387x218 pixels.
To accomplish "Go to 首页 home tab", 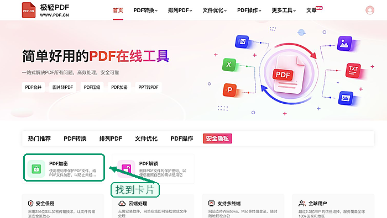I will 118,10.
